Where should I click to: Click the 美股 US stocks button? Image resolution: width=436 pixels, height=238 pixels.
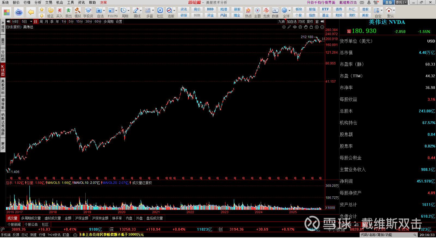365,15
